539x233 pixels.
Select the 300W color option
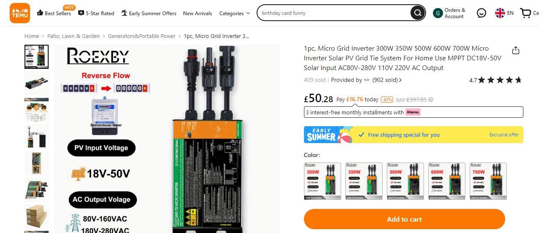(x=323, y=181)
